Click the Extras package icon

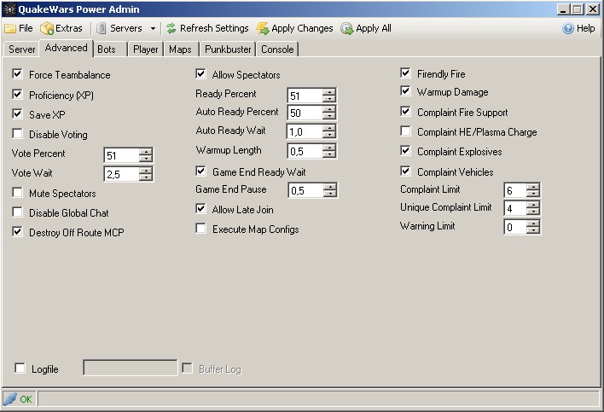(47, 28)
